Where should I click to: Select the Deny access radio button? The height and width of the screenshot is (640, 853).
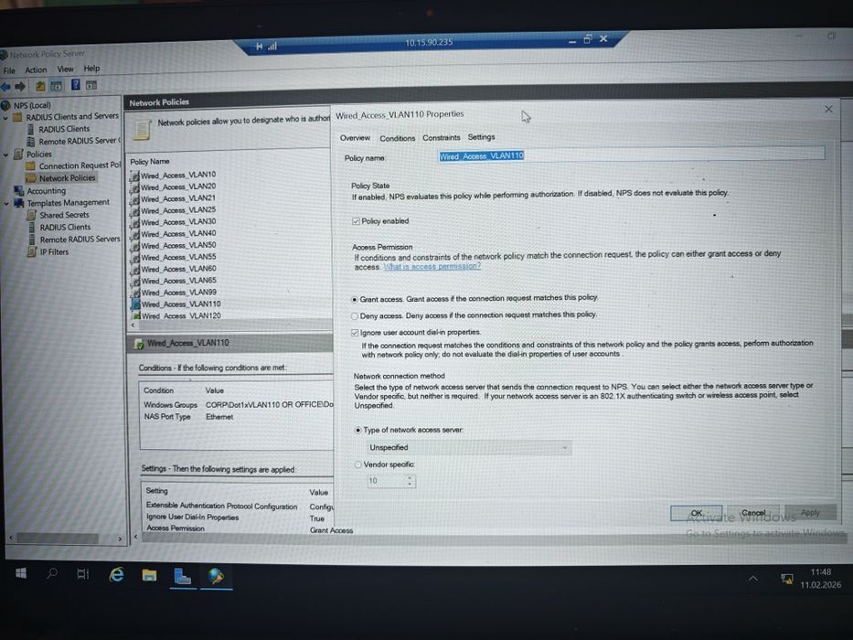(x=355, y=315)
